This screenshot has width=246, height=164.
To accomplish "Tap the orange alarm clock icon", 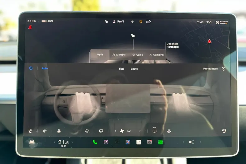I will click(x=141, y=22).
